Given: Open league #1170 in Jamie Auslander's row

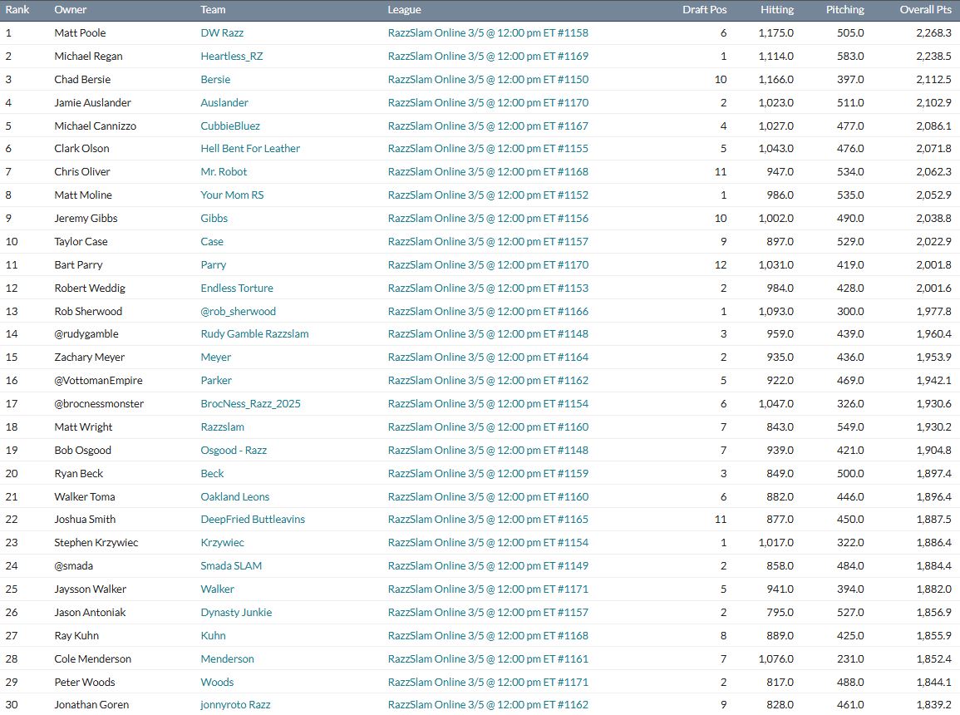Looking at the screenshot, I should tap(488, 103).
